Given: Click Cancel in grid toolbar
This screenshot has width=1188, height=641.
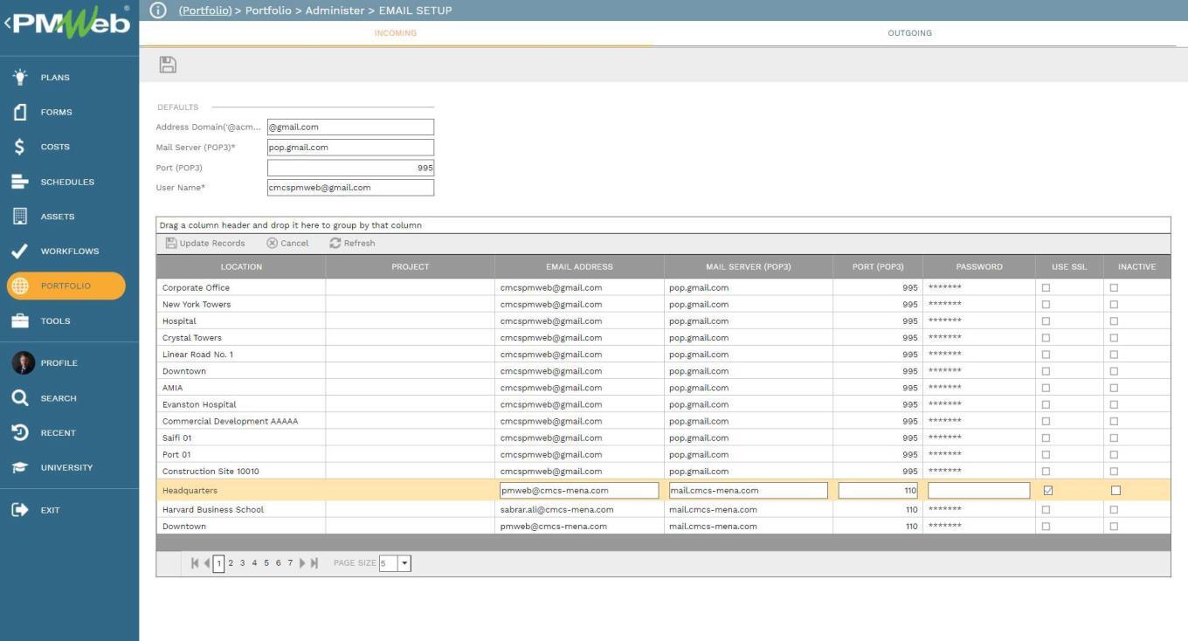Looking at the screenshot, I should point(287,244).
